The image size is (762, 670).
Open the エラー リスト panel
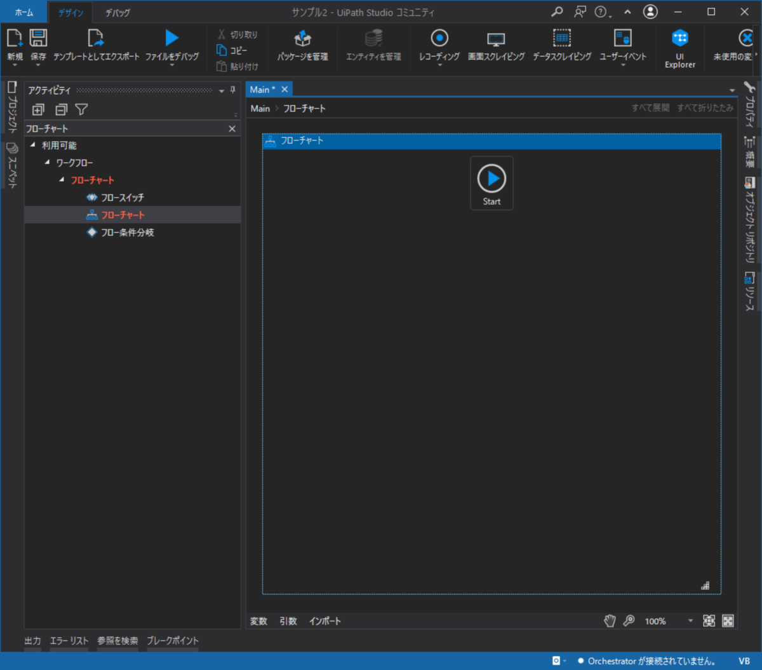click(x=69, y=640)
